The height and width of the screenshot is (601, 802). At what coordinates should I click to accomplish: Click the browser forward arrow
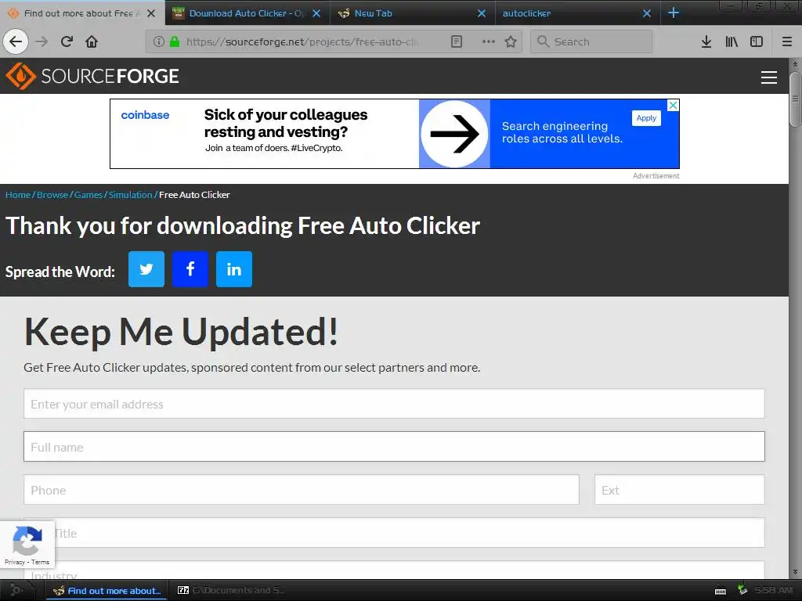point(42,41)
